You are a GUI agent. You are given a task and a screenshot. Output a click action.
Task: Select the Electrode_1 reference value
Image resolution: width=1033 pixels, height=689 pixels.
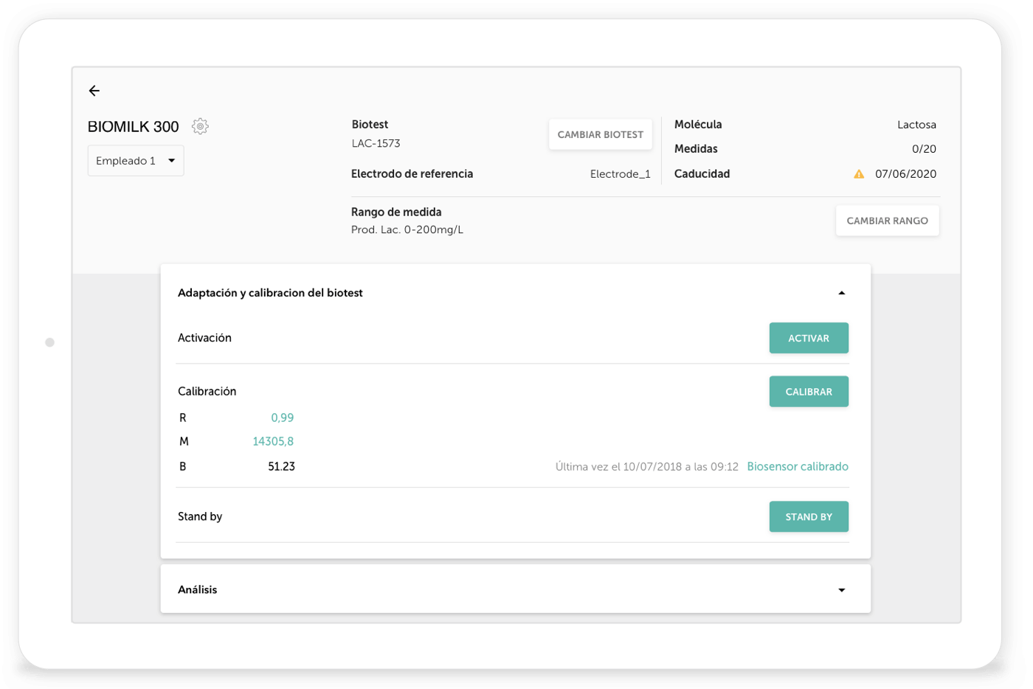(620, 174)
